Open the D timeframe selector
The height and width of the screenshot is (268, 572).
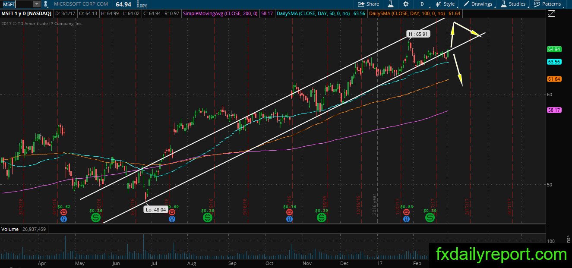[x=423, y=4]
